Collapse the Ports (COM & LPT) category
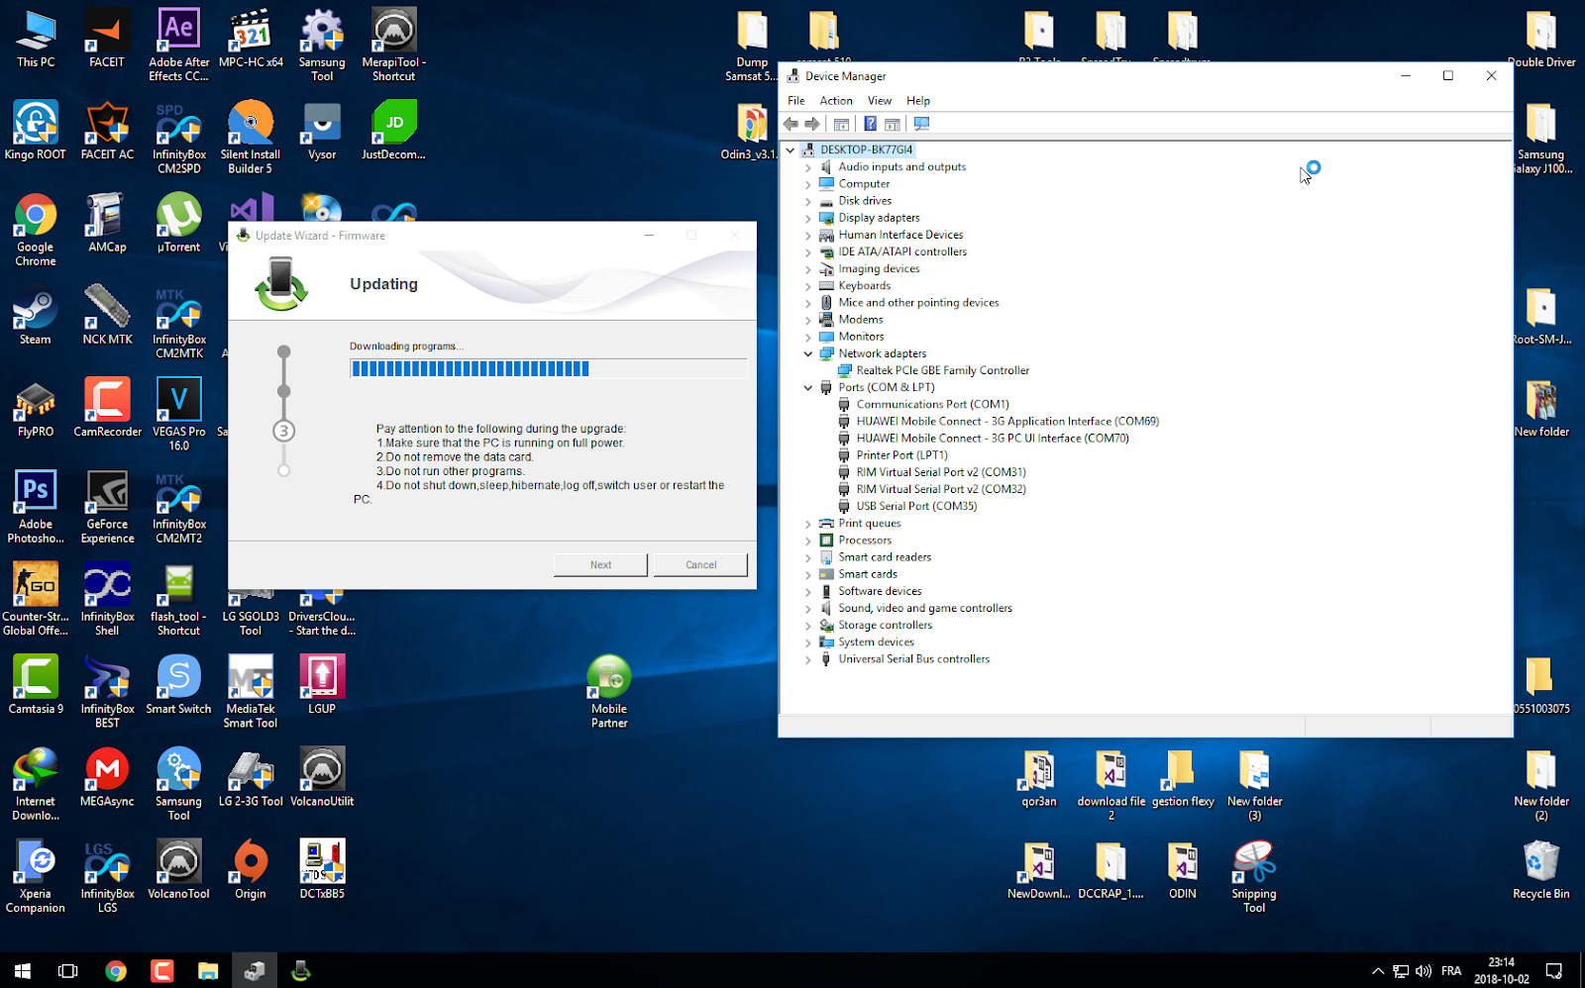 tap(808, 387)
